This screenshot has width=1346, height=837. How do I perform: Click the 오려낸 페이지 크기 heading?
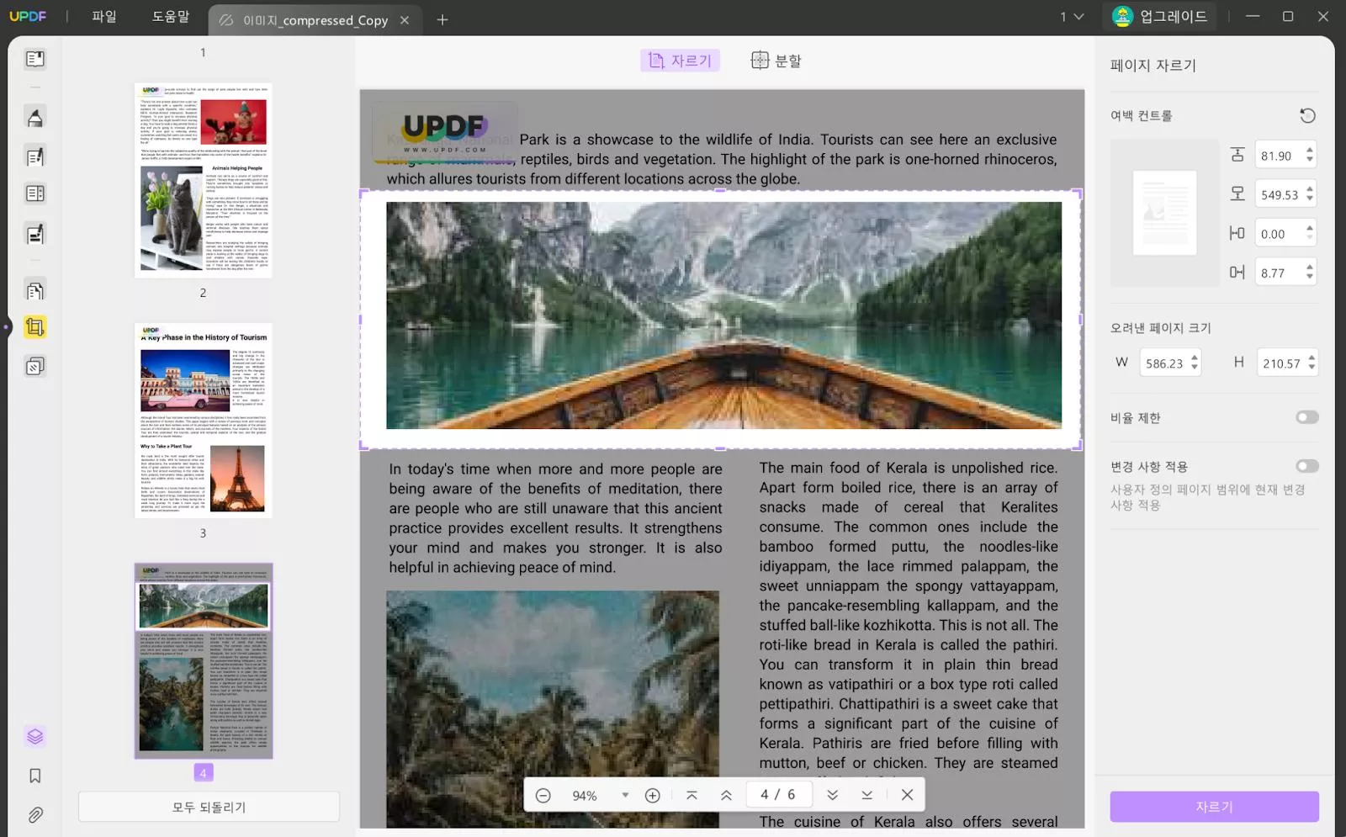click(x=1160, y=327)
